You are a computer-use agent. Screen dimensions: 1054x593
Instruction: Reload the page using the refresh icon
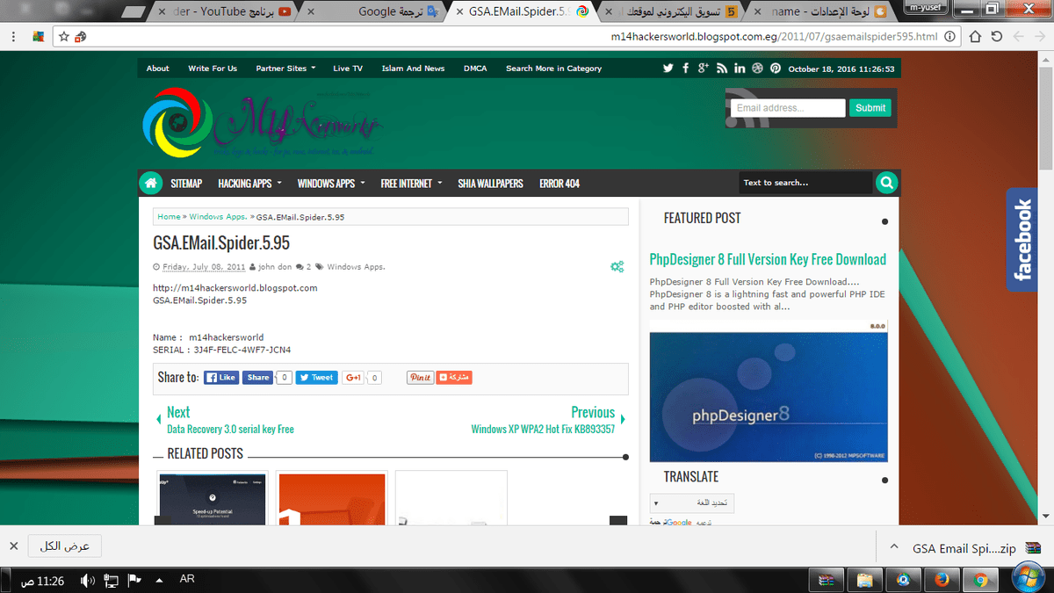[x=996, y=37]
